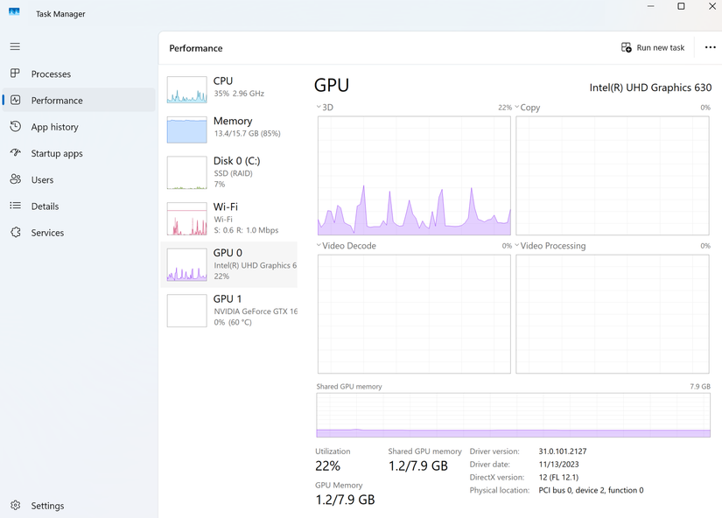Select the App history sidebar icon
Screen dimensions: 722x518
[x=15, y=126]
